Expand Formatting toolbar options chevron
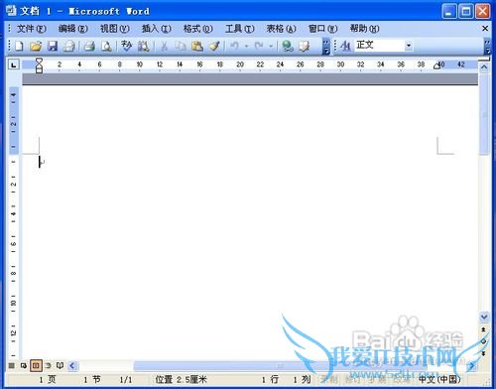This screenshot has width=496, height=389. click(488, 47)
